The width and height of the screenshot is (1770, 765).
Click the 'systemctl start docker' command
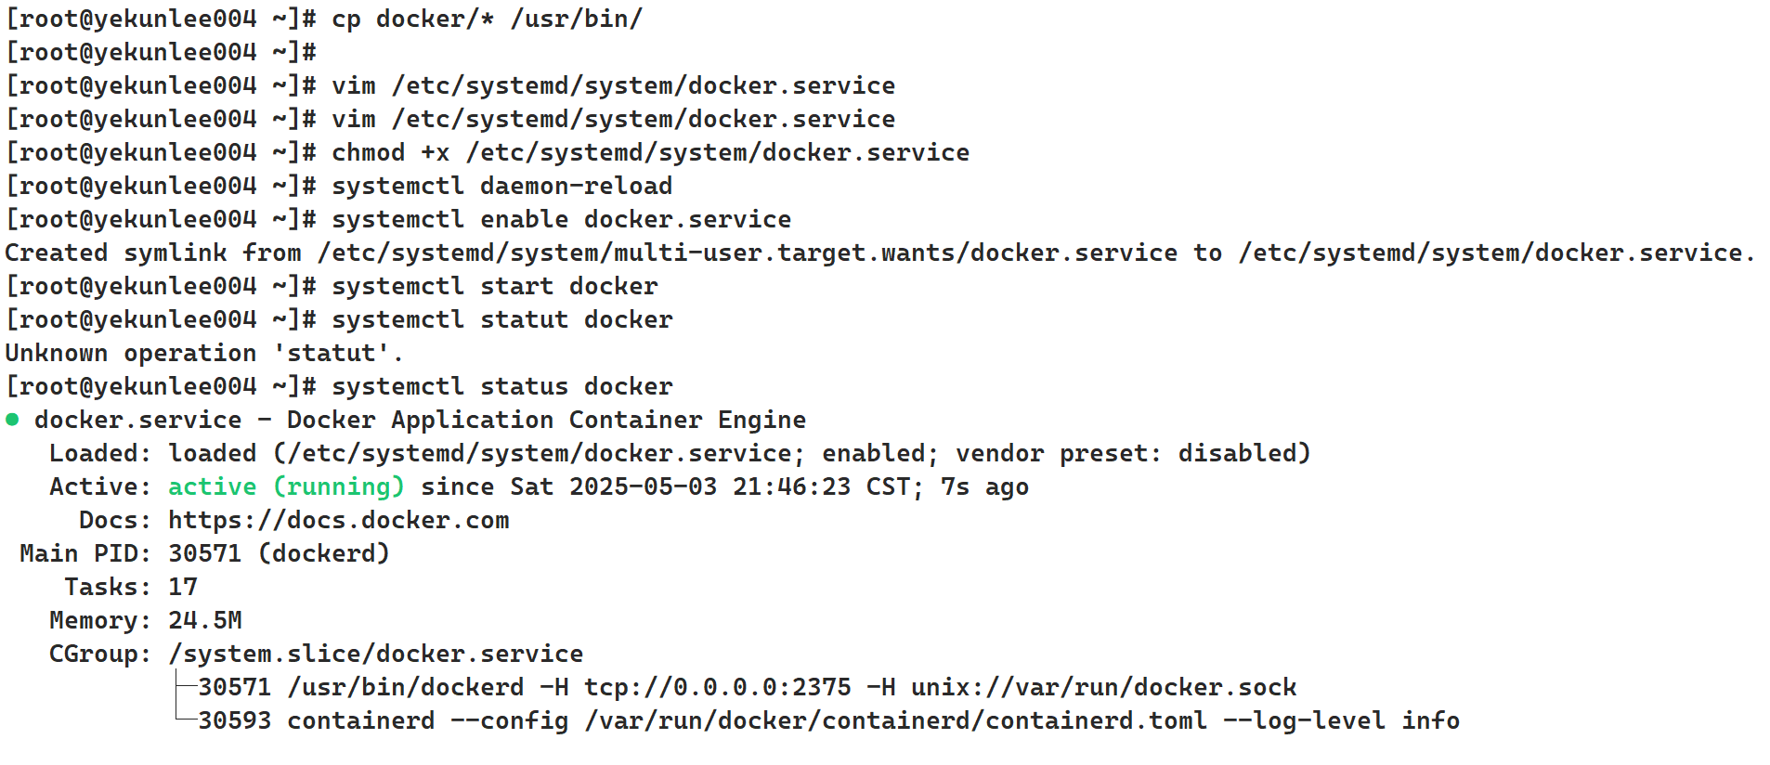coord(494,286)
